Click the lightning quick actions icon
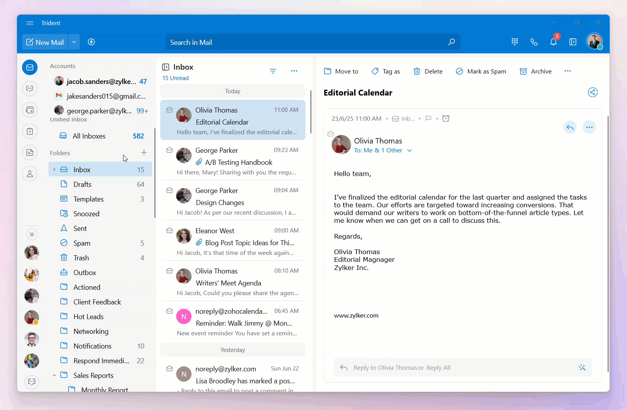The height and width of the screenshot is (410, 627). 91,42
